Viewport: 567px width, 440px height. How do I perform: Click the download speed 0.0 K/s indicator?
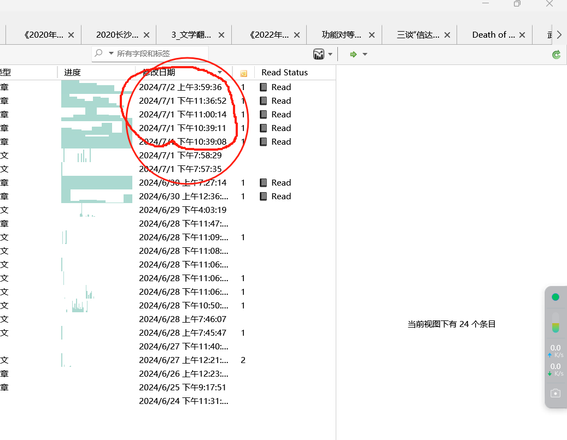(556, 370)
